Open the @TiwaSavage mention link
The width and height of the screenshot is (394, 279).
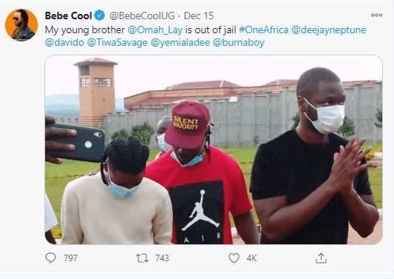[x=118, y=42]
